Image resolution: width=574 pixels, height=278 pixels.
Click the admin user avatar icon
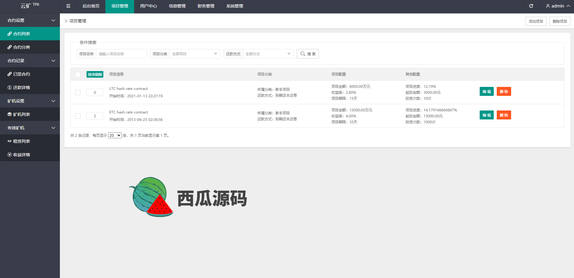point(548,6)
